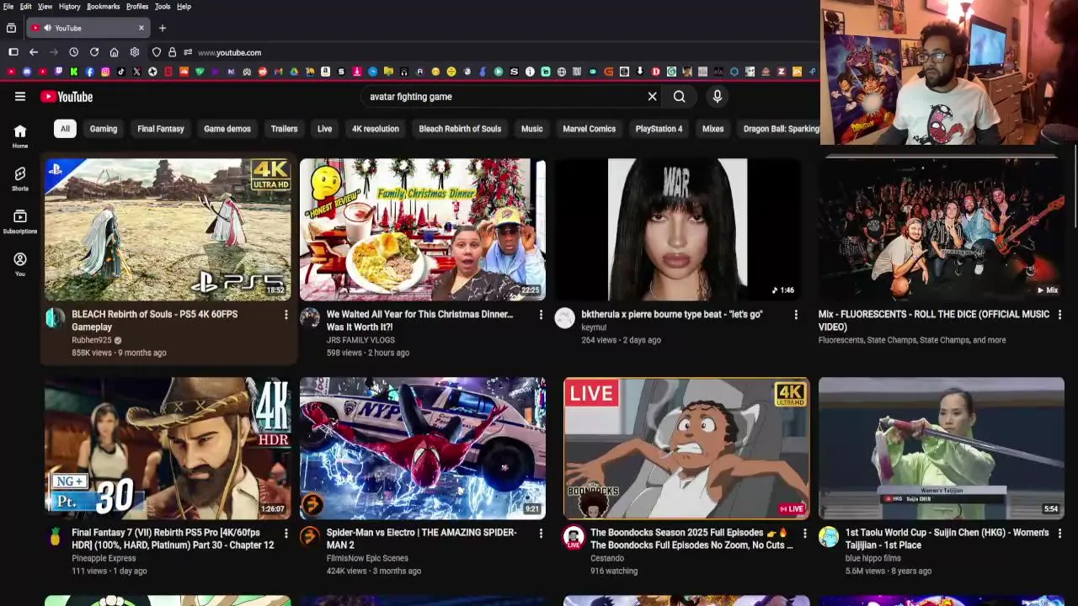
Task: Open the Rubhen925 channel link
Action: click(92, 340)
